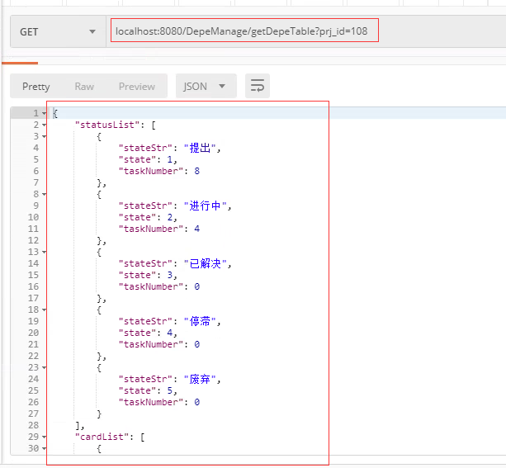This screenshot has height=468, width=506.
Task: Toggle the line wrap icon
Action: point(258,86)
